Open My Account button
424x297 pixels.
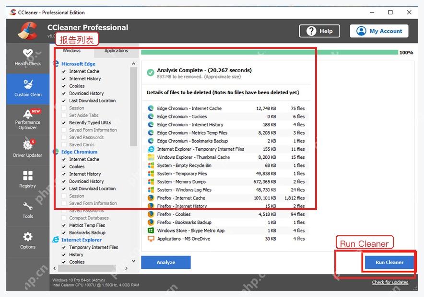pos(379,31)
